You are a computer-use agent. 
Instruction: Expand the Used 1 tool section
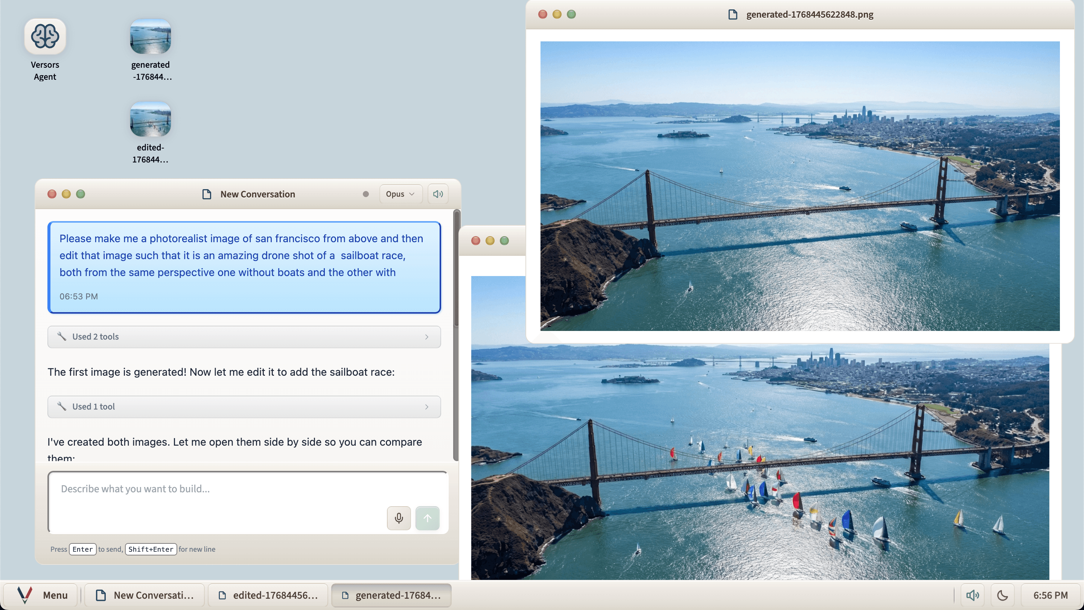[244, 407]
